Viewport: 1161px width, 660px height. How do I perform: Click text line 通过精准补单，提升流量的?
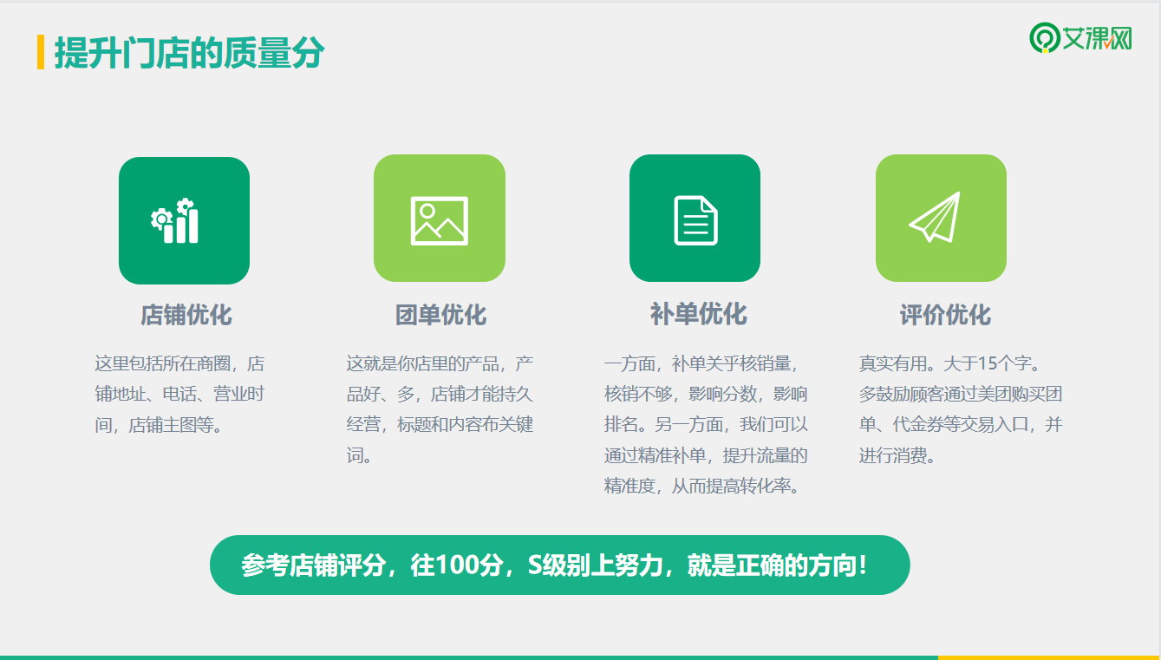pos(706,455)
